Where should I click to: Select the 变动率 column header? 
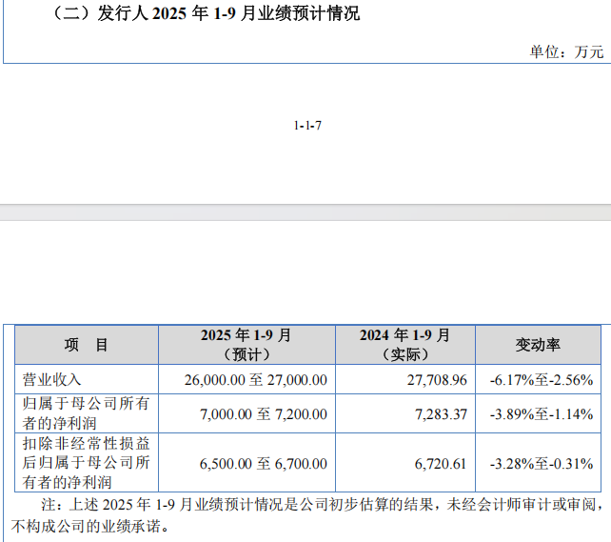(x=538, y=345)
